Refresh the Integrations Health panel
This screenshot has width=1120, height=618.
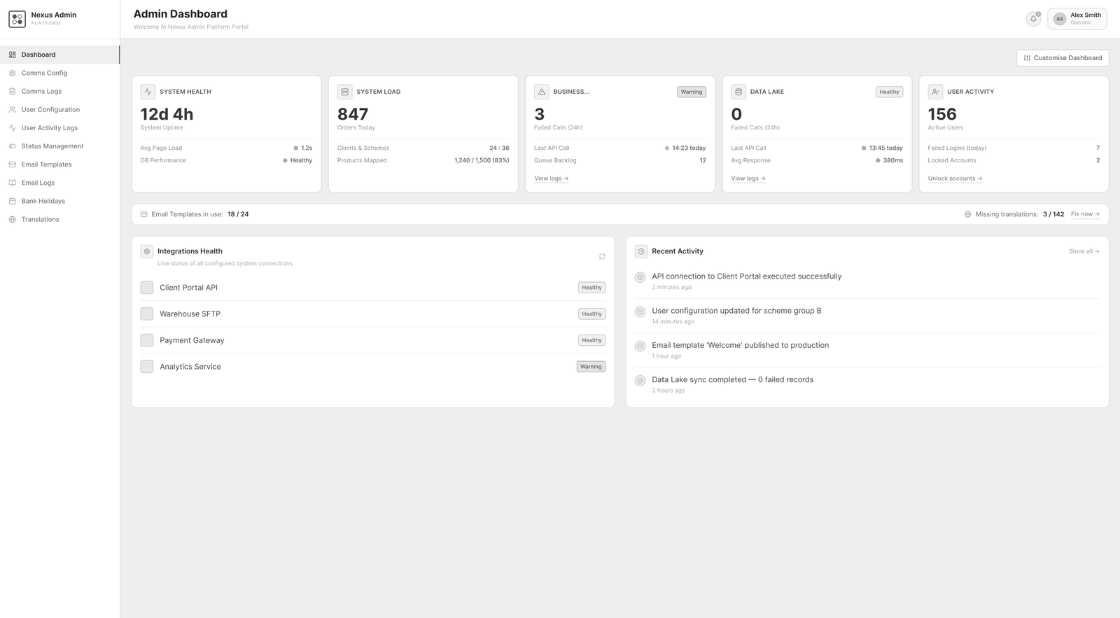click(602, 257)
